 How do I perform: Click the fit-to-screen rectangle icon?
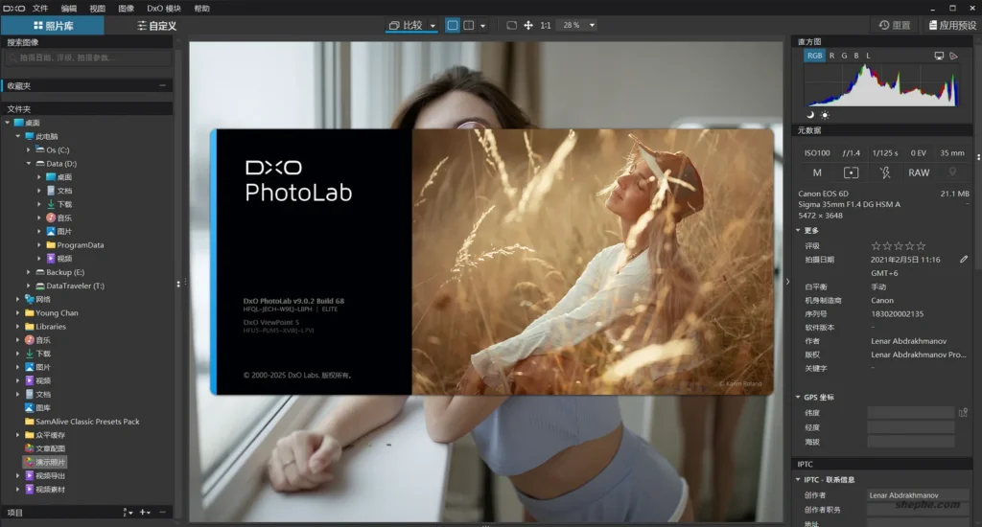coord(512,26)
